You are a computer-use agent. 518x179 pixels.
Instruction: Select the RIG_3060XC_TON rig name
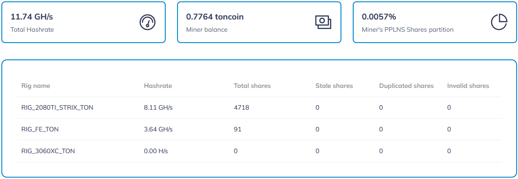48,151
